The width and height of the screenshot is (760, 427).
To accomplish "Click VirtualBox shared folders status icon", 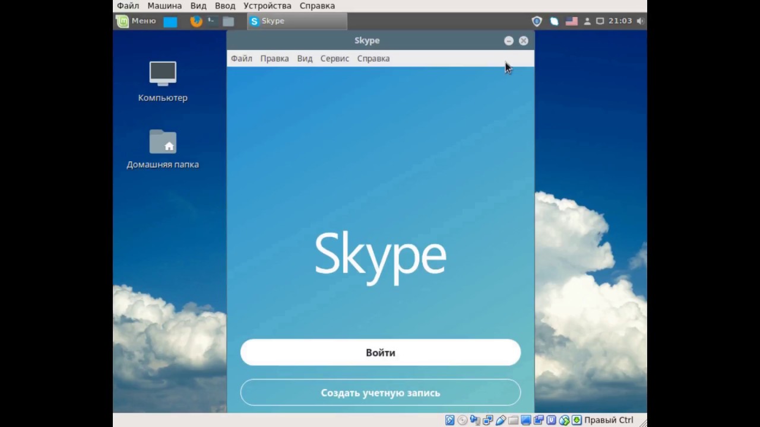I will [513, 420].
